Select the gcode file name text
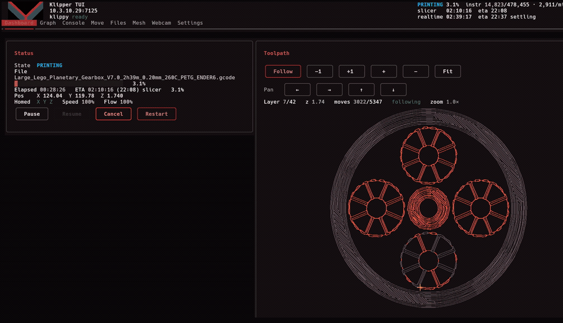The height and width of the screenshot is (323, 563). [x=124, y=78]
